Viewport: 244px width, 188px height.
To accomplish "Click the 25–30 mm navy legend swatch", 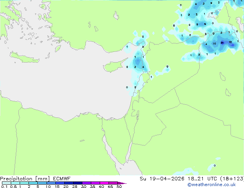I will tap(78, 183).
